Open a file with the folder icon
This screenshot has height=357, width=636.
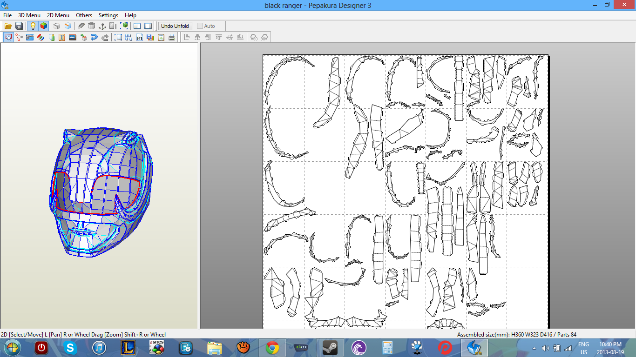pos(8,26)
